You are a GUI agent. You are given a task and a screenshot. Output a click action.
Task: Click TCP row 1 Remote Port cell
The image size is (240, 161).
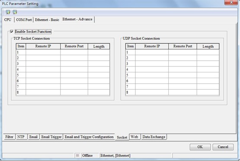pos(74,52)
